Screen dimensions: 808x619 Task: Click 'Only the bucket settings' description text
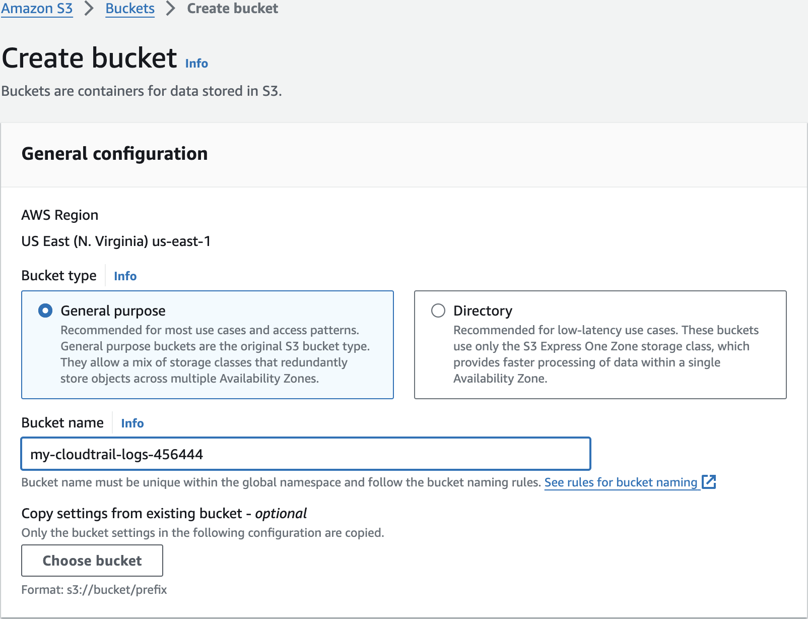pos(203,533)
